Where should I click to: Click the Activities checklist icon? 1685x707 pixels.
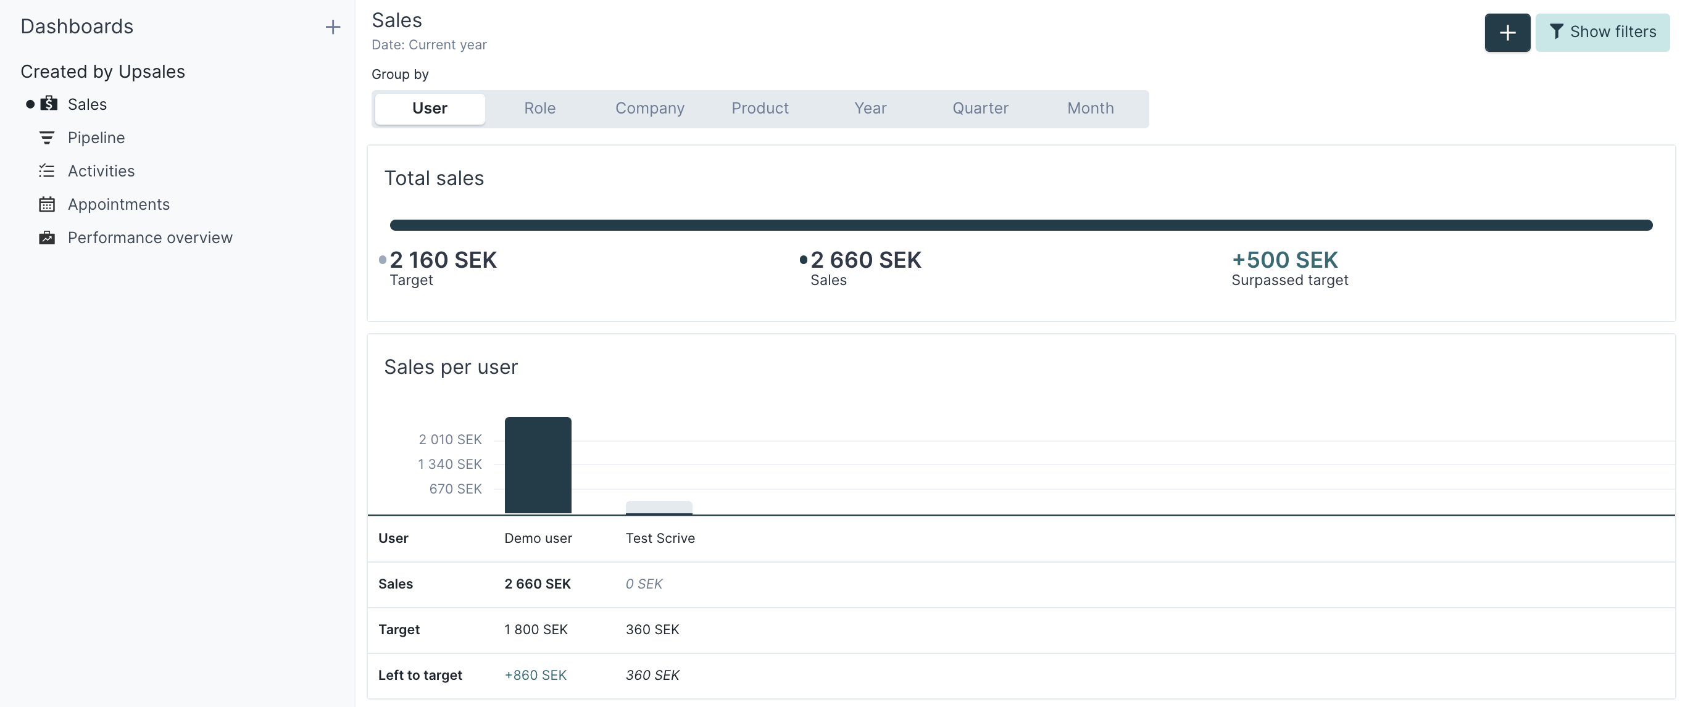click(x=46, y=171)
